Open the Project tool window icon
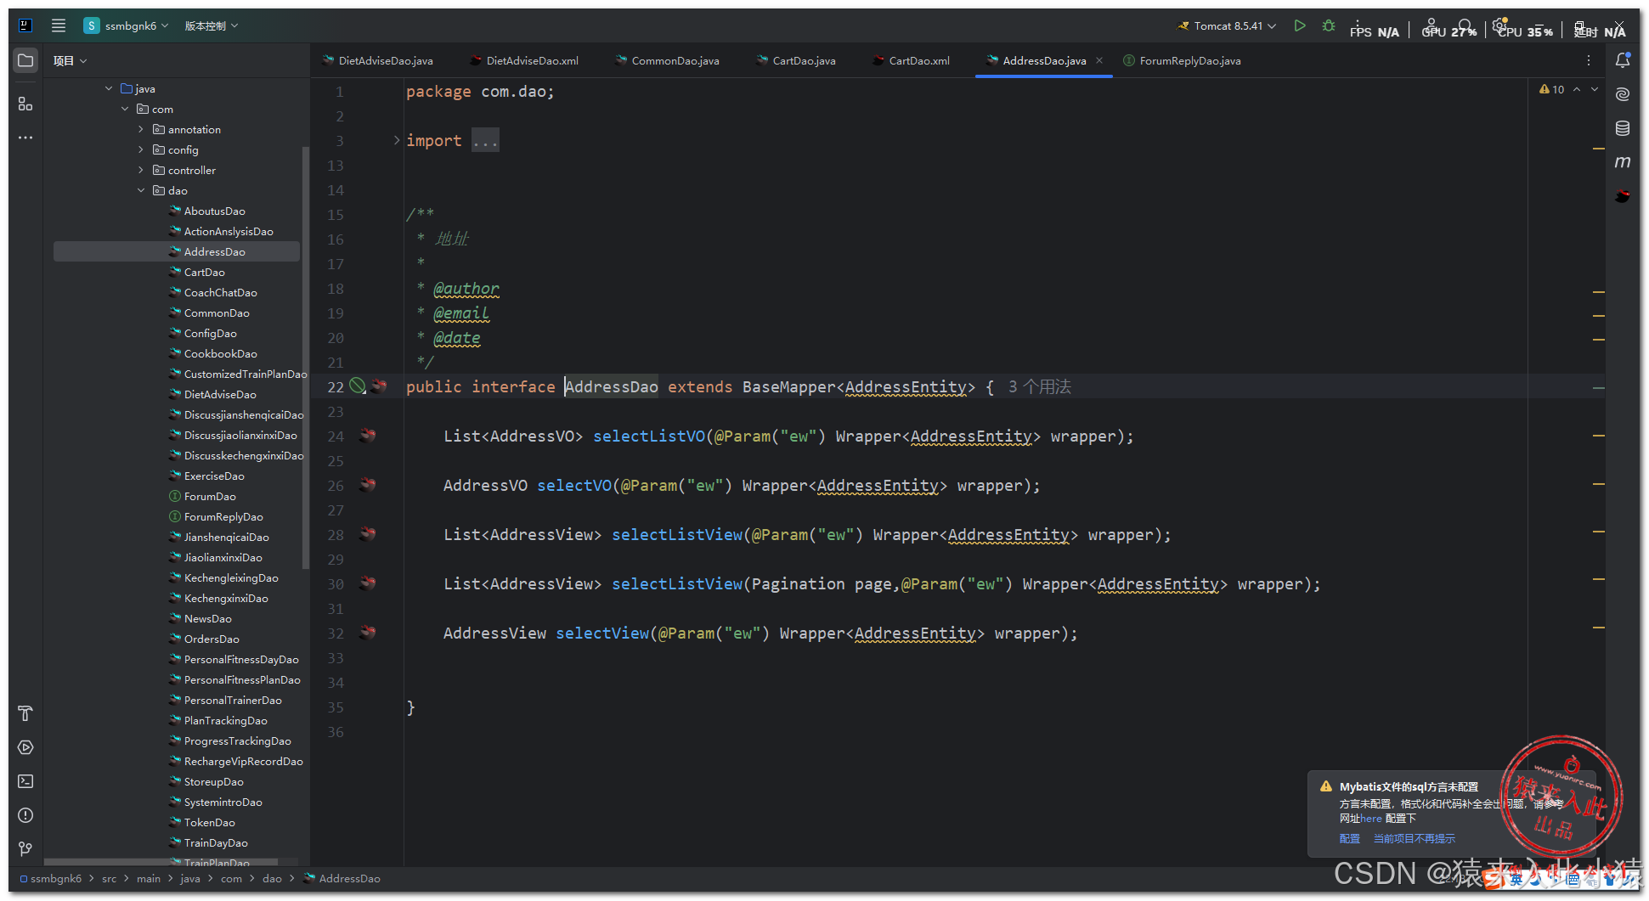Image resolution: width=1649 pixels, height=901 pixels. pos(25,61)
